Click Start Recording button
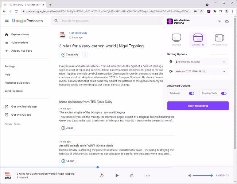This screenshot has height=184, width=237. click(198, 106)
